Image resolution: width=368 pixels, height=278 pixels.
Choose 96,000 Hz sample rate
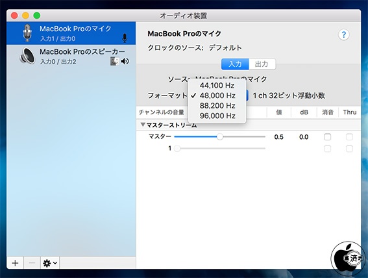click(217, 116)
